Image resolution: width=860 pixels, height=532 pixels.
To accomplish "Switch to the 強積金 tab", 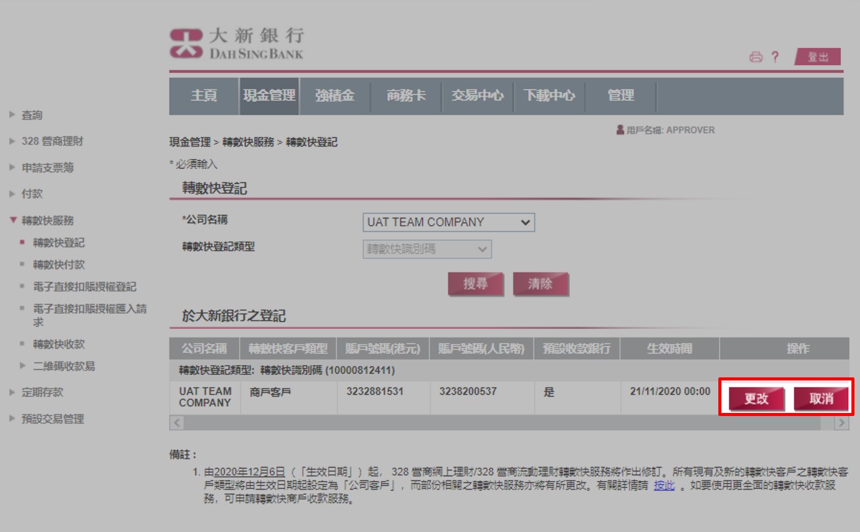I will coord(336,96).
